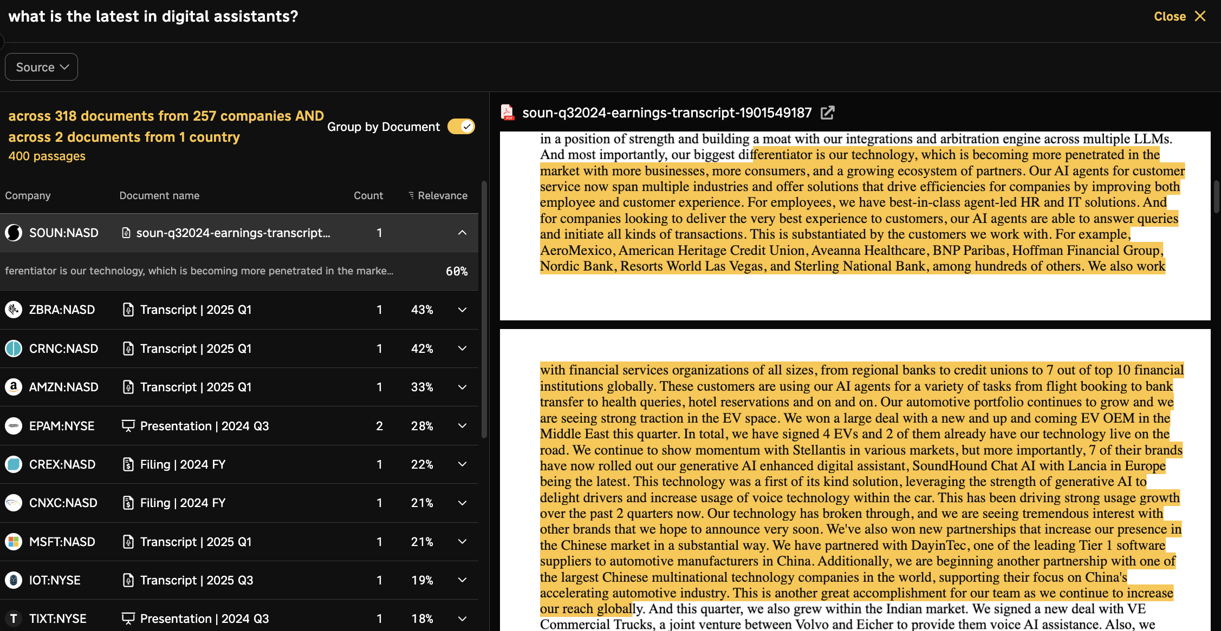Screen dimensions: 1221x631
Task: Click transcript icon in ZBRA:NASD row
Action: pyautogui.click(x=128, y=310)
